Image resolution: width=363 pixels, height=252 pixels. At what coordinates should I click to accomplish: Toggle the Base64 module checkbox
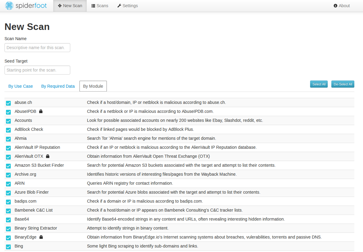tap(8, 220)
